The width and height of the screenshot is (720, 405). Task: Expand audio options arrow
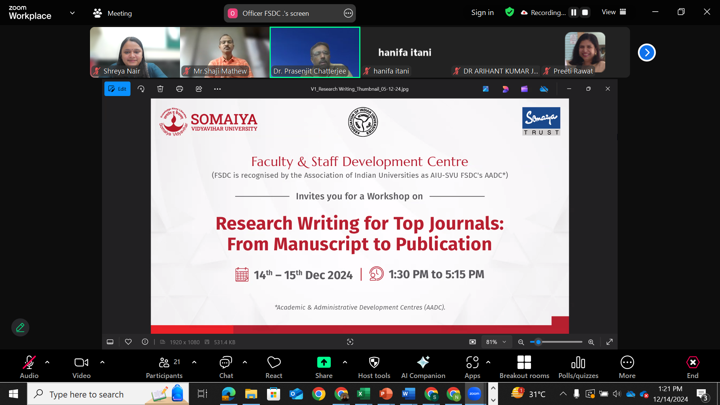click(47, 362)
